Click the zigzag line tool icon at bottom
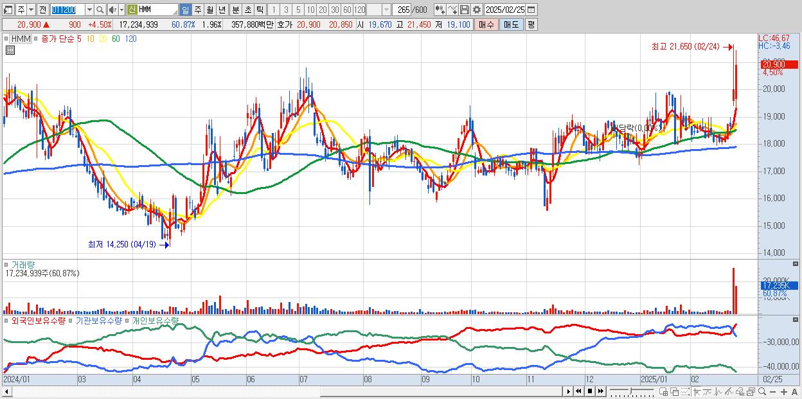This screenshot has width=802, height=399. [x=718, y=392]
